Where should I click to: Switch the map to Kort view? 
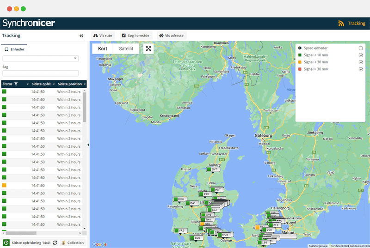click(x=102, y=48)
